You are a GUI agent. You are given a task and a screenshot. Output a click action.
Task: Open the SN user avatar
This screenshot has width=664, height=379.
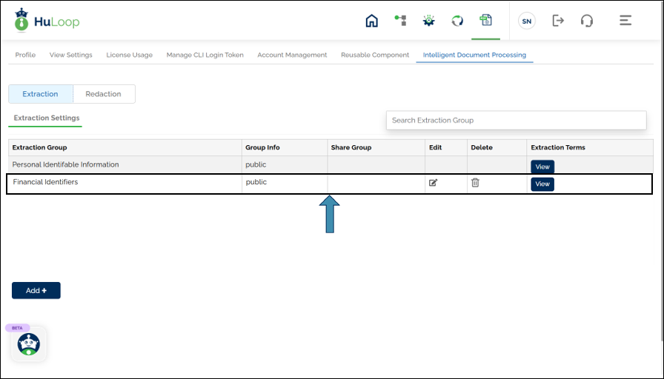coord(526,21)
